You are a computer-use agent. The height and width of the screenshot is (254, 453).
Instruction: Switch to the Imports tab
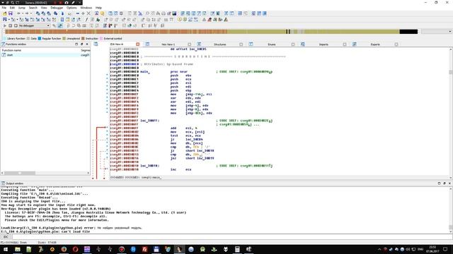pyautogui.click(x=323, y=44)
